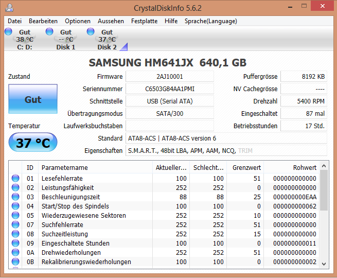Select the Lesefehlerrate parameter name

(62, 179)
